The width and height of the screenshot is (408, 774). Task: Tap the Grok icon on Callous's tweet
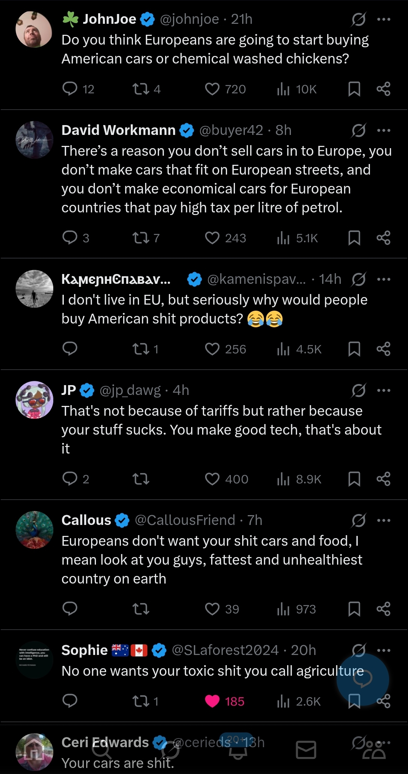358,520
